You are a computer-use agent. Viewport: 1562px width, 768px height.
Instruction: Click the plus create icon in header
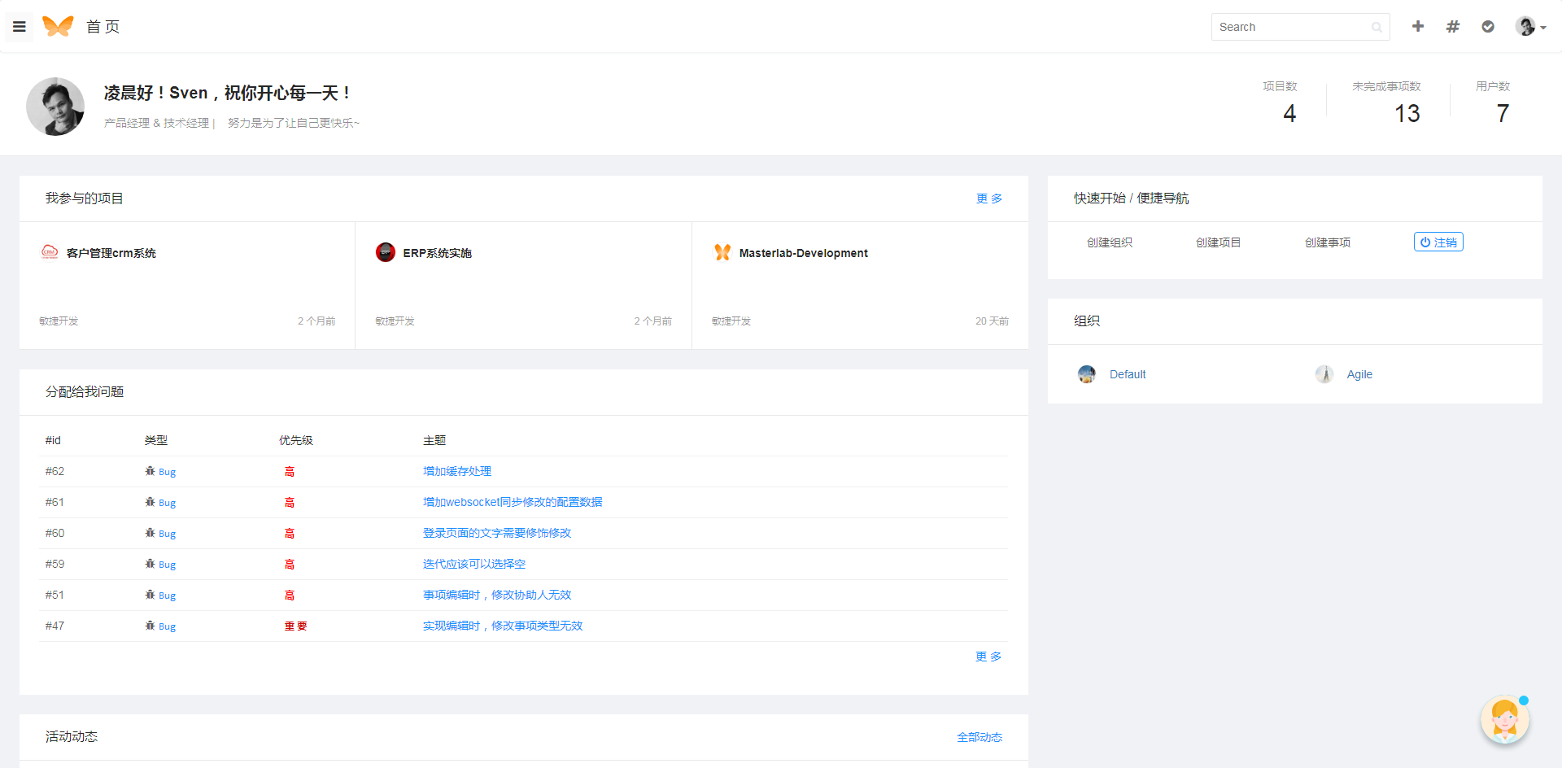(1418, 26)
